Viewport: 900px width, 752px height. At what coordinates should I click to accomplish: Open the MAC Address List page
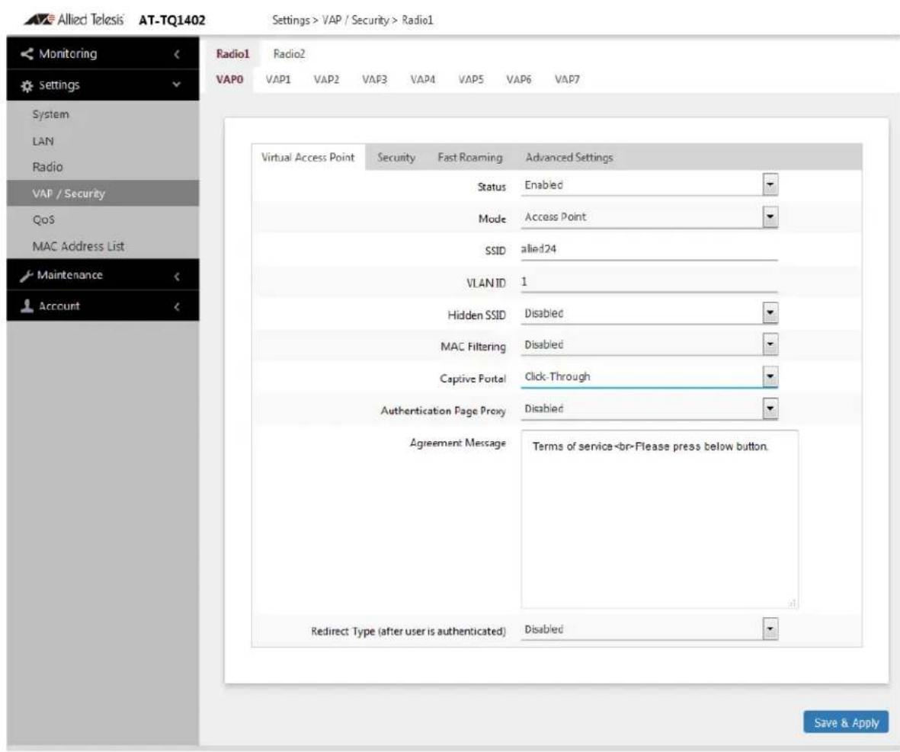78,246
